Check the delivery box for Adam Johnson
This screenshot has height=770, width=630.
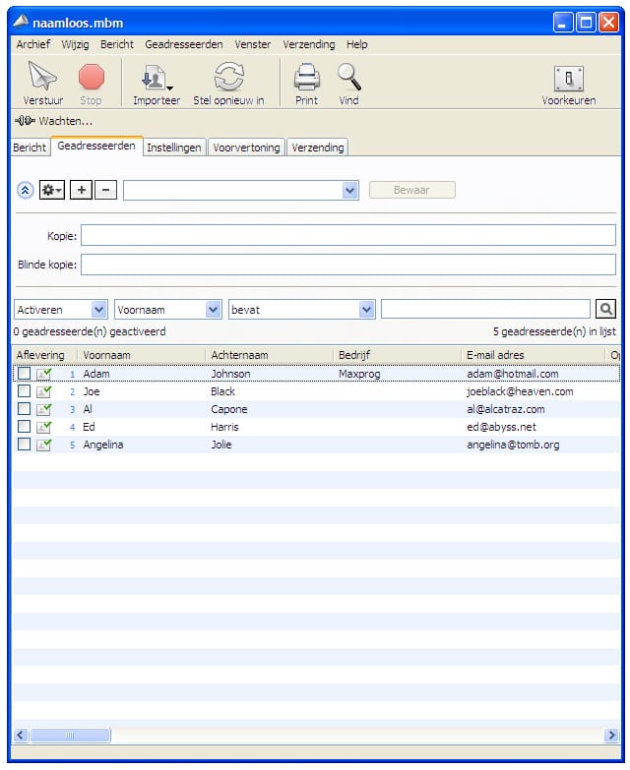pyautogui.click(x=24, y=374)
